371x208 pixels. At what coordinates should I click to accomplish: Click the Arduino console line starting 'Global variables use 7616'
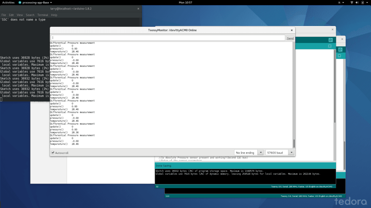pos(238,174)
